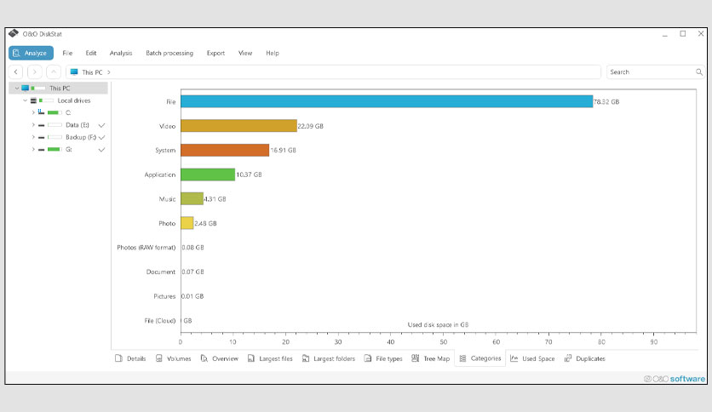Click the orange System bar
This screenshot has height=412, width=712.
225,150
